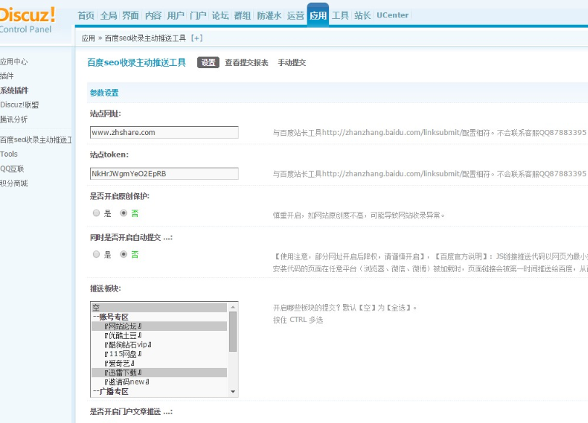Viewport: 588px width, 423px height.
Task: Click the 站点token input field
Action: tap(164, 174)
